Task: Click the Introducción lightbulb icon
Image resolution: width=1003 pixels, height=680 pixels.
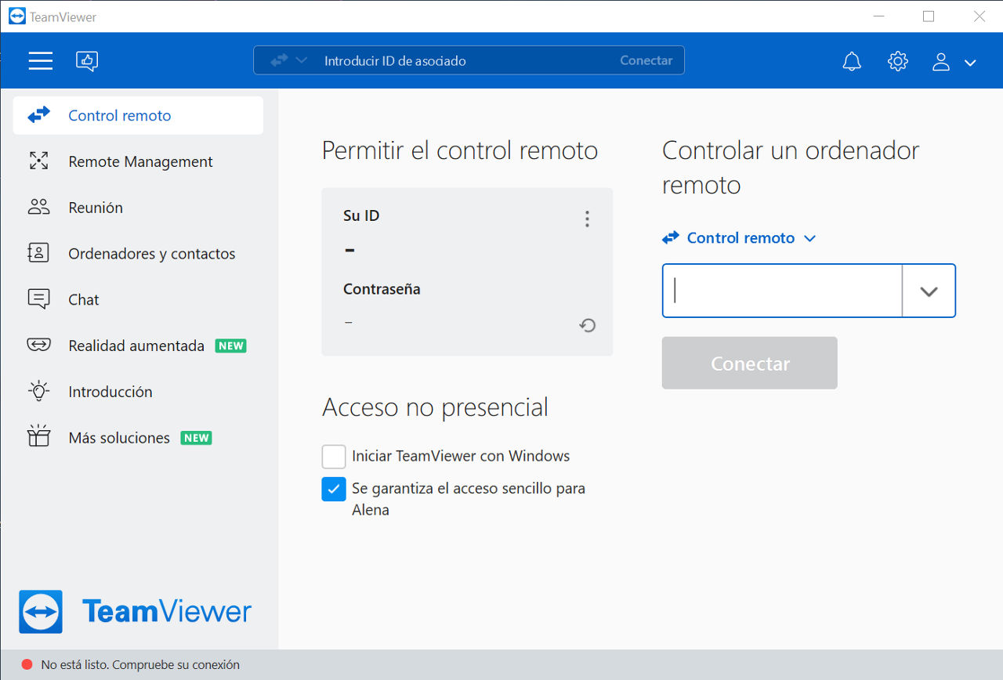Action: pyautogui.click(x=38, y=391)
